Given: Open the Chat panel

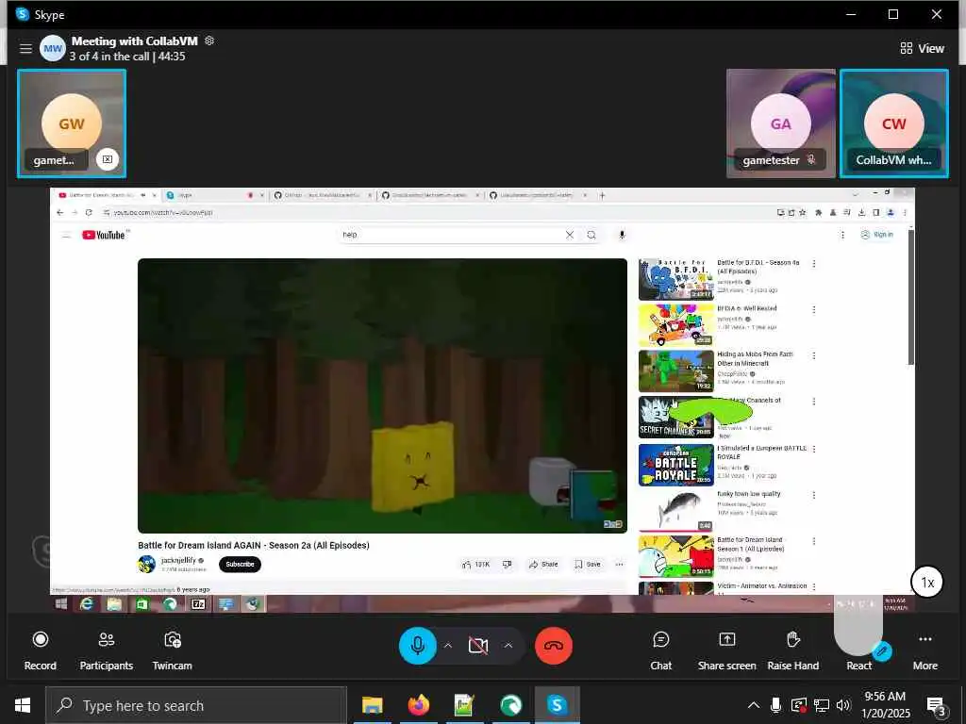Looking at the screenshot, I should pos(660,650).
